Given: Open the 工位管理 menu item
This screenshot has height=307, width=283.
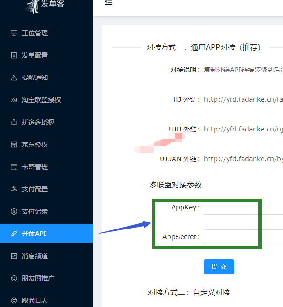Looking at the screenshot, I should coord(47,33).
